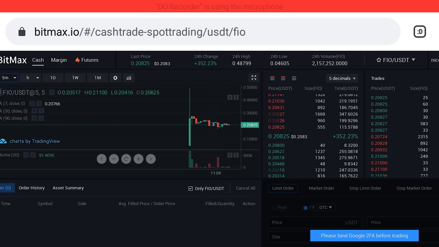
Task: Open the Asset Summary tab
Action: click(68, 188)
